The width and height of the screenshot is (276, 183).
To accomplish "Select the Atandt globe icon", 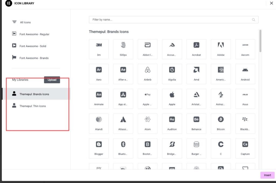I will [99, 124].
